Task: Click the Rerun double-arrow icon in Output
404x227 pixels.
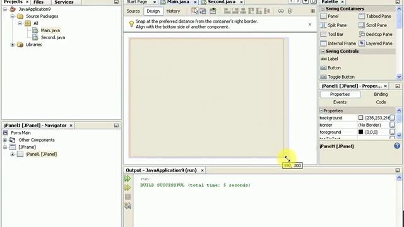Action: [x=128, y=178]
